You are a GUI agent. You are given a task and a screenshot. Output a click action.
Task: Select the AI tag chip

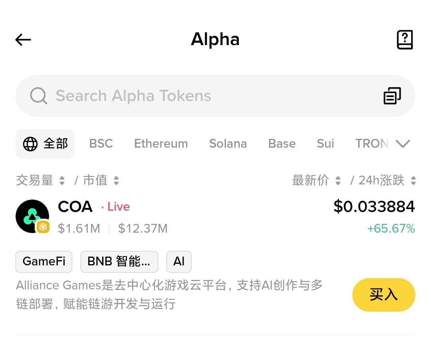[179, 261]
